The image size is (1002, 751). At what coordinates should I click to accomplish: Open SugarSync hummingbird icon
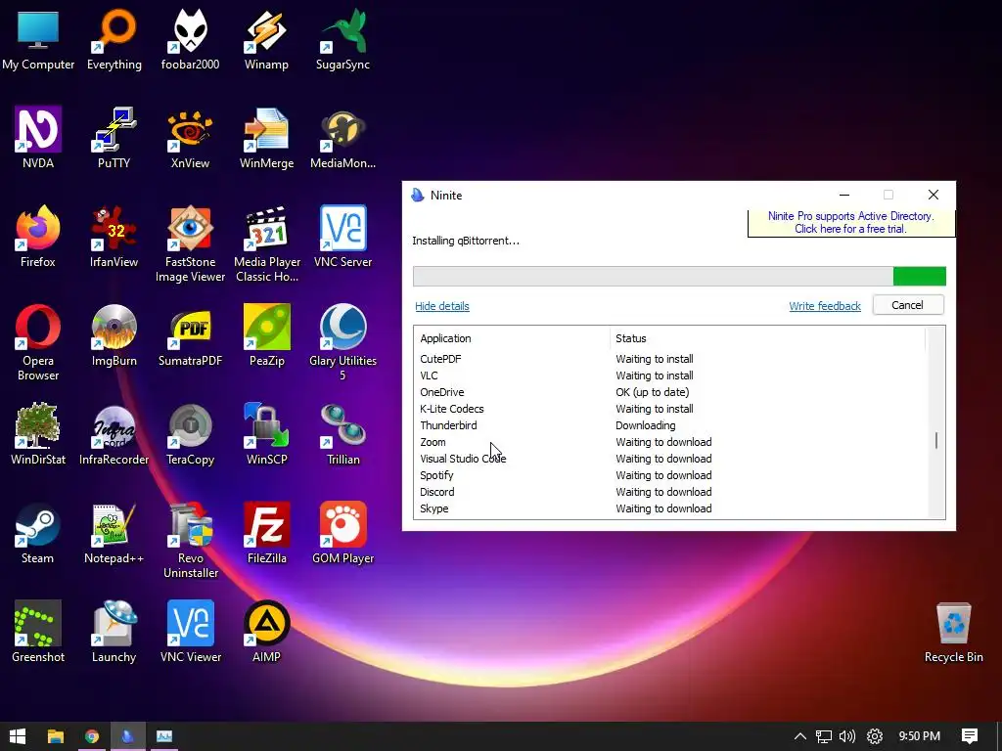[x=343, y=39]
